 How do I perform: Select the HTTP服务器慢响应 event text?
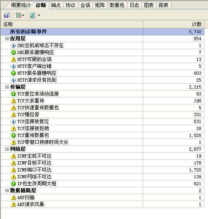click(x=37, y=73)
